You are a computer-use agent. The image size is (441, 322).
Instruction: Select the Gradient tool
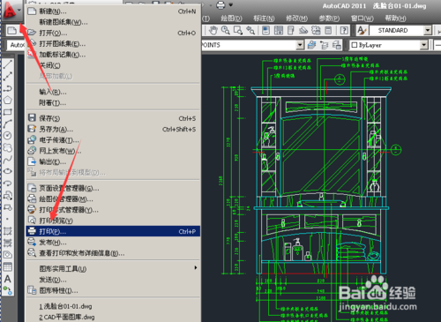(8, 243)
